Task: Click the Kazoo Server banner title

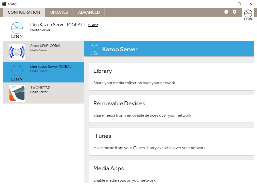Action: (x=120, y=49)
